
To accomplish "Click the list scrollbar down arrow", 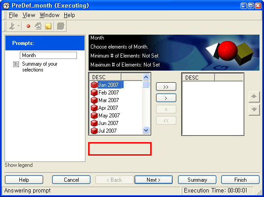I will coord(146,130).
